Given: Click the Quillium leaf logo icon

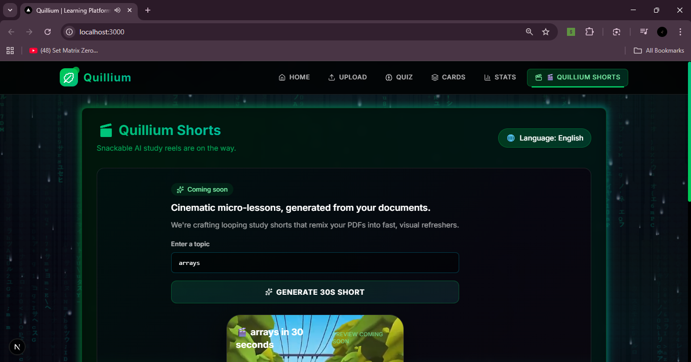Looking at the screenshot, I should 69,77.
